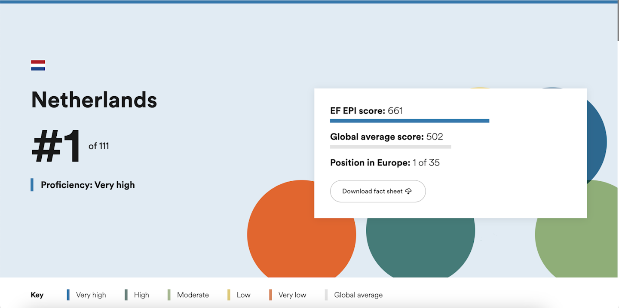This screenshot has height=308, width=619.
Task: Pick the orange Very low key swatch
Action: coord(270,295)
